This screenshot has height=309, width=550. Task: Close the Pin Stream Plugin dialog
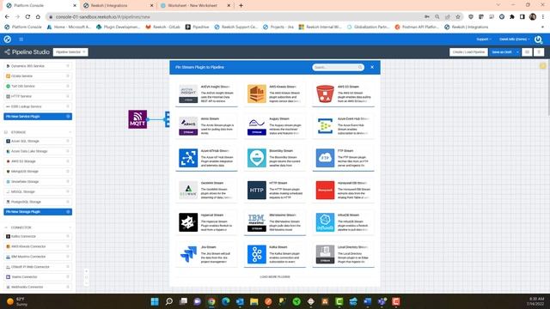coord(372,67)
